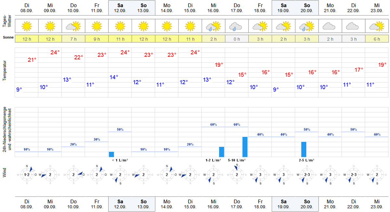The image size is (390, 212).
Task: Click the 60% probability for Mi 16.09.
Action: click(x=214, y=124)
